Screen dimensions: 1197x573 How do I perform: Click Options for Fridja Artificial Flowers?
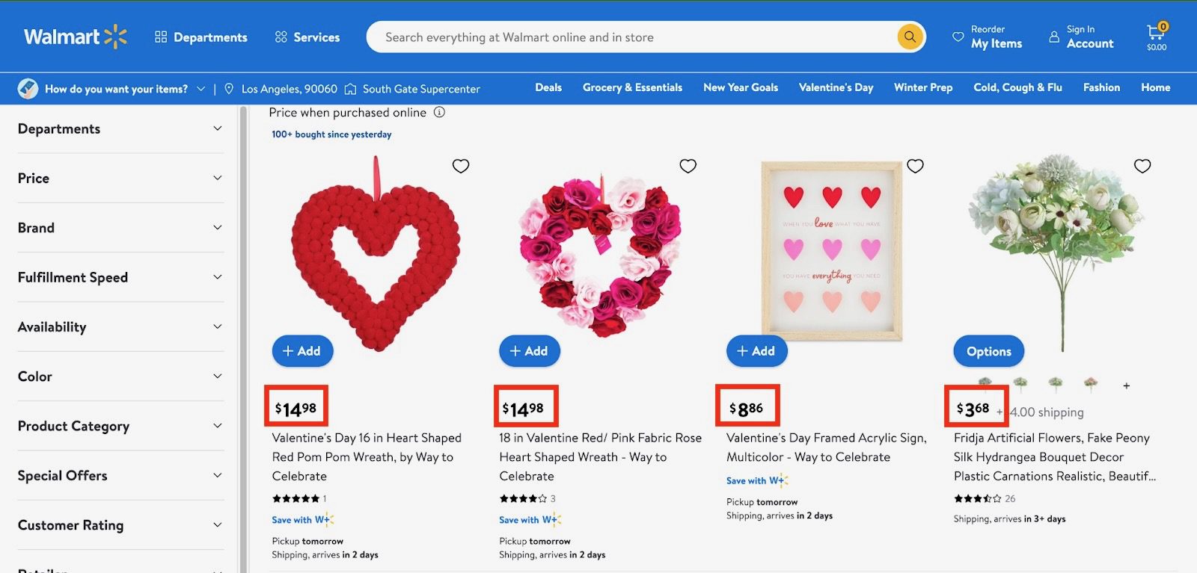click(988, 351)
